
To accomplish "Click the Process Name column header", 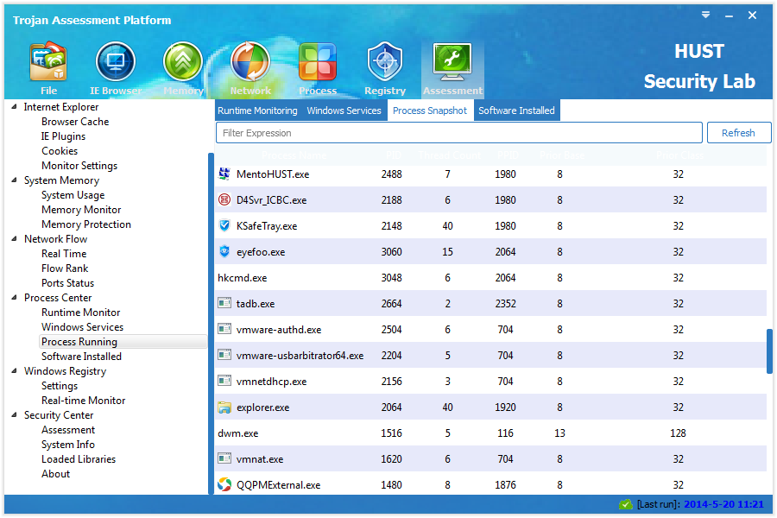I will (x=294, y=155).
